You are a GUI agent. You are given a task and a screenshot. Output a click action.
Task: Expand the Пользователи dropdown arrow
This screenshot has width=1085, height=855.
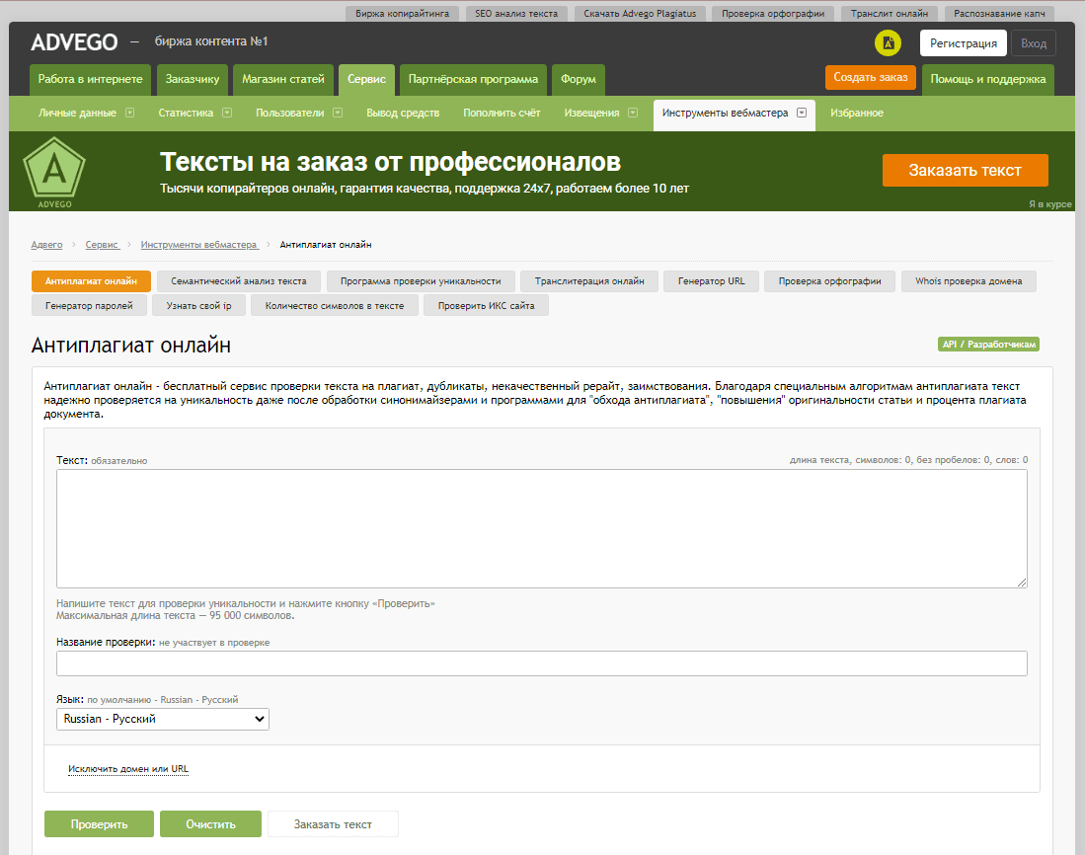[x=338, y=113]
